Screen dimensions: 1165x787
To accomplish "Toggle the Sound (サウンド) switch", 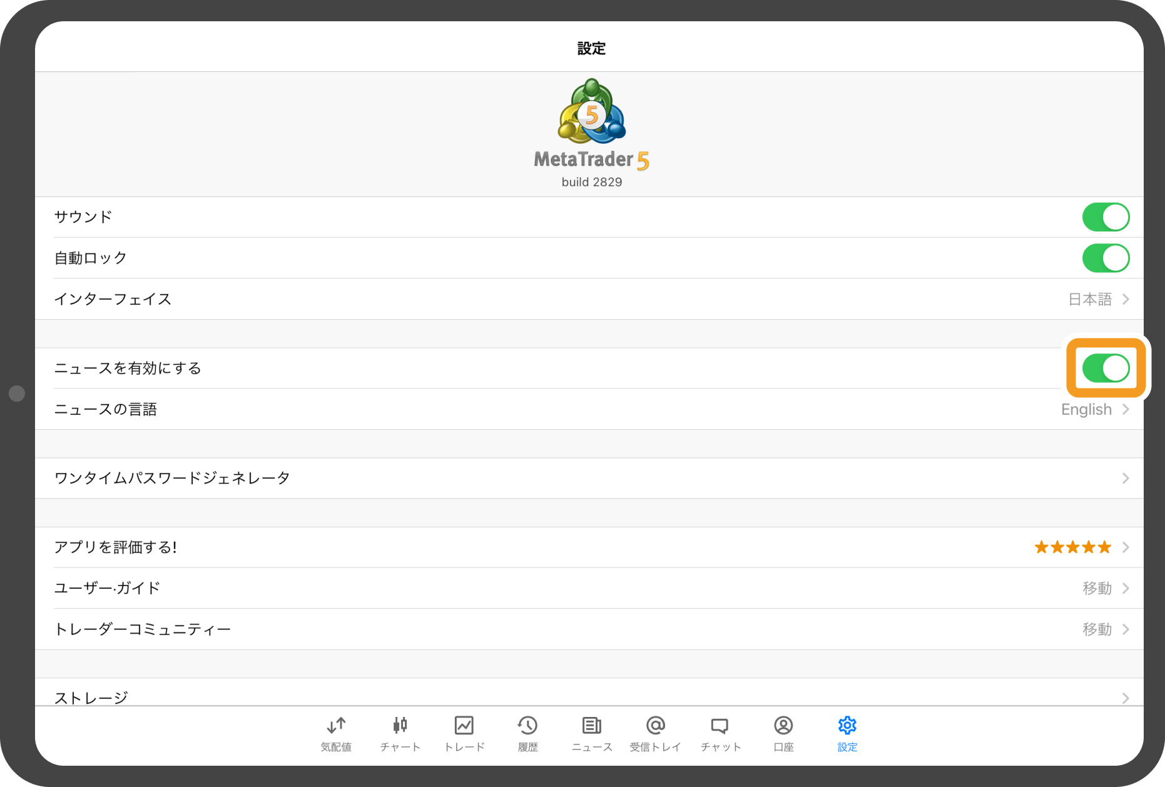I will click(1105, 217).
